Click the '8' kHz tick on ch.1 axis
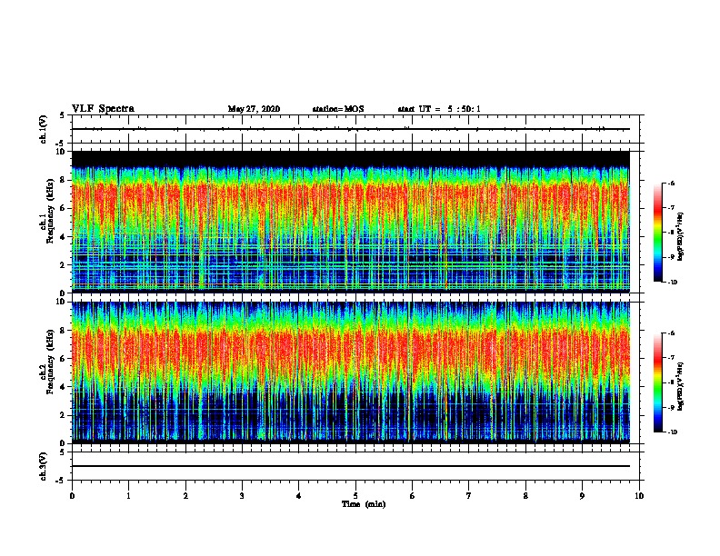Image resolution: width=720 pixels, height=556 pixels. (63, 180)
